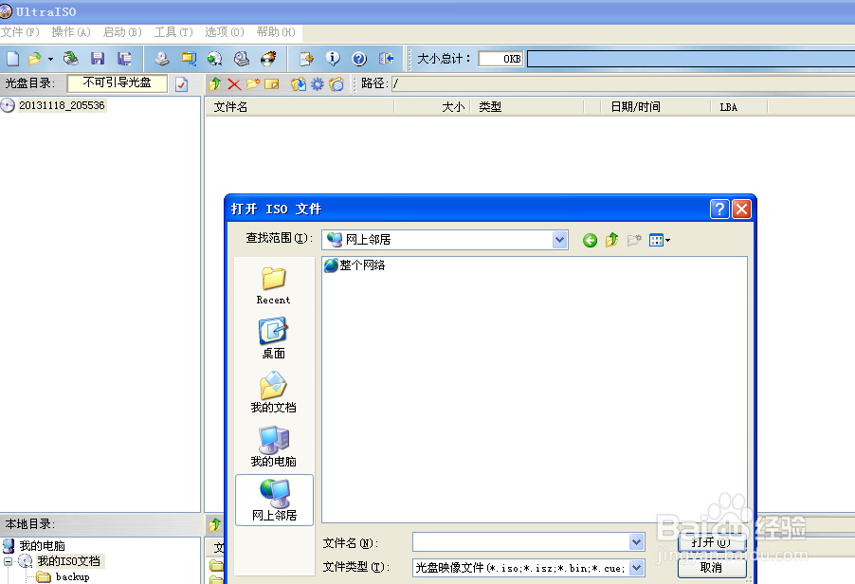Click the Open CD/DVD icon in the UltraISO toolbar

pos(71,59)
